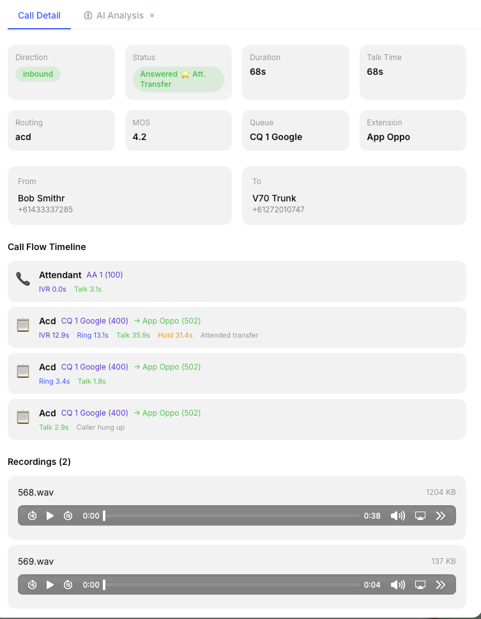Skip back 15 seconds in 569.wav
481x619 pixels.
coord(32,584)
